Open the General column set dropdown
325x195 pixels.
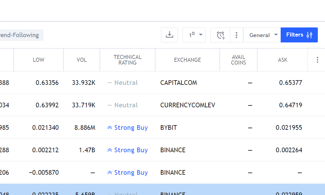click(x=262, y=35)
